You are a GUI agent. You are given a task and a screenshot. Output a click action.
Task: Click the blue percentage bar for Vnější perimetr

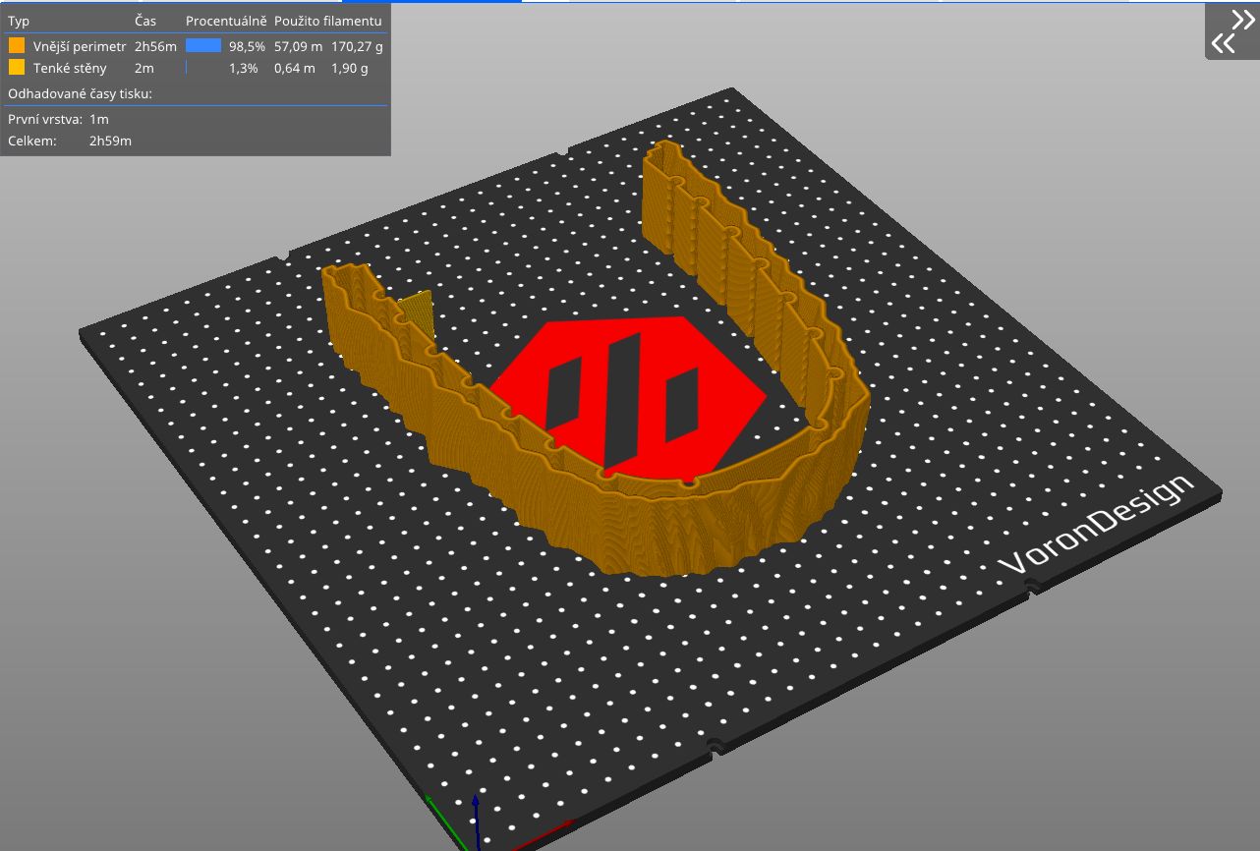pos(203,45)
